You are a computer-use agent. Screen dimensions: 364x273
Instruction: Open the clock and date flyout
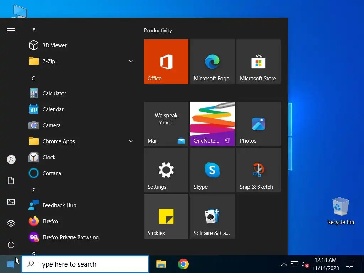326,264
